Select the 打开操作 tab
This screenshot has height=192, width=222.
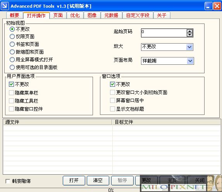[x=36, y=15]
